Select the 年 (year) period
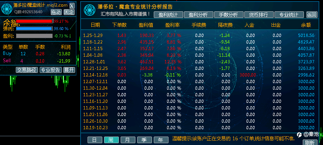This screenshot has height=145, width=323. [x=161, y=140]
